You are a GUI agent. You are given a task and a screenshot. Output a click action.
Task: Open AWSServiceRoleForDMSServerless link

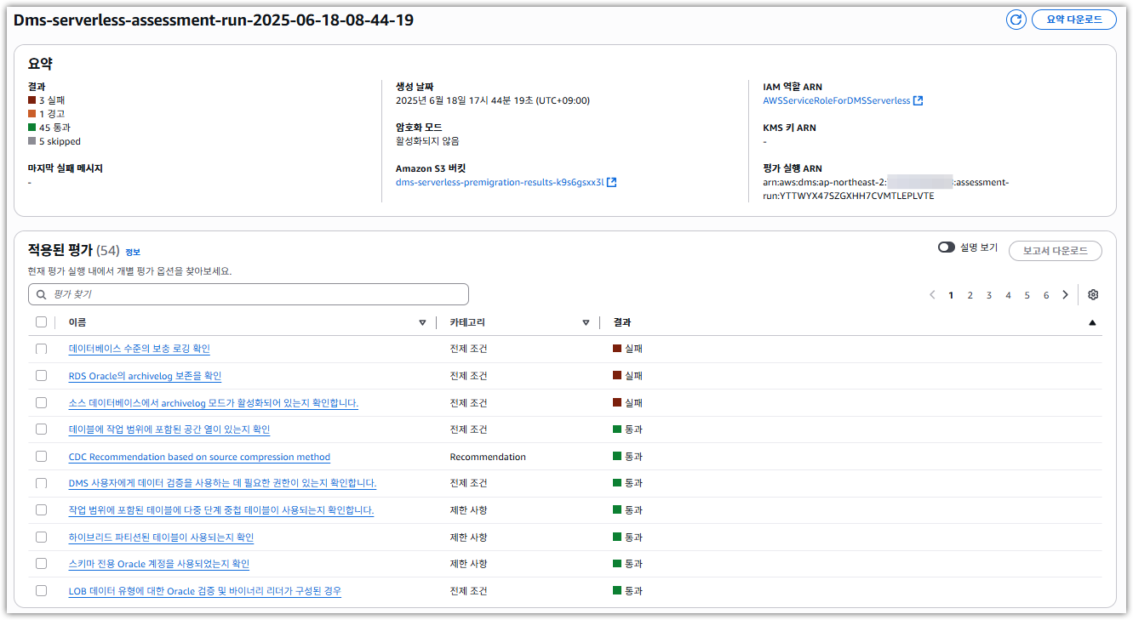(x=836, y=100)
